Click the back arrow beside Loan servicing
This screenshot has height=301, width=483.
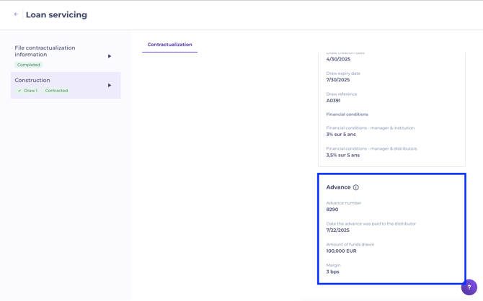point(16,14)
